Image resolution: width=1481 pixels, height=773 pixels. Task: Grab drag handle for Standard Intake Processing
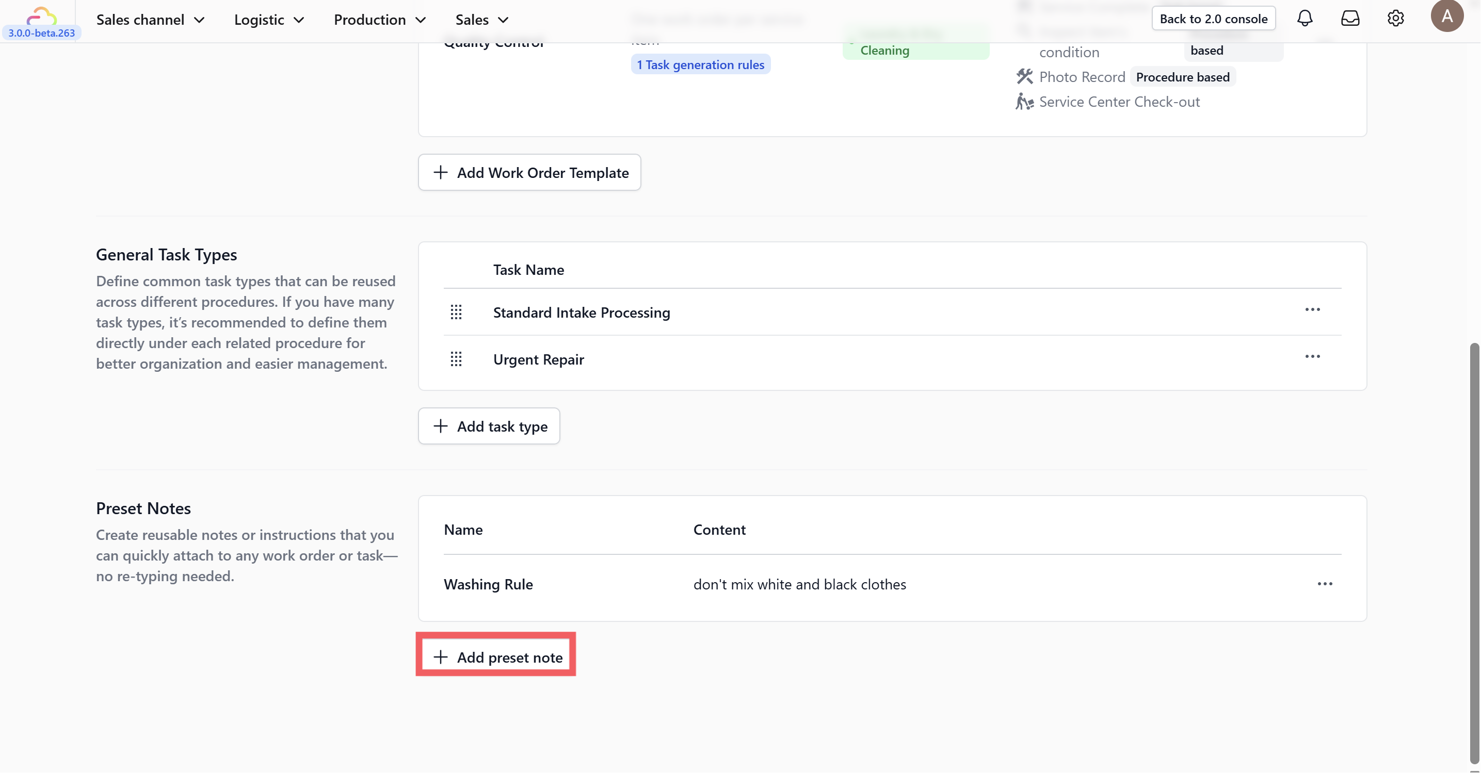point(456,312)
